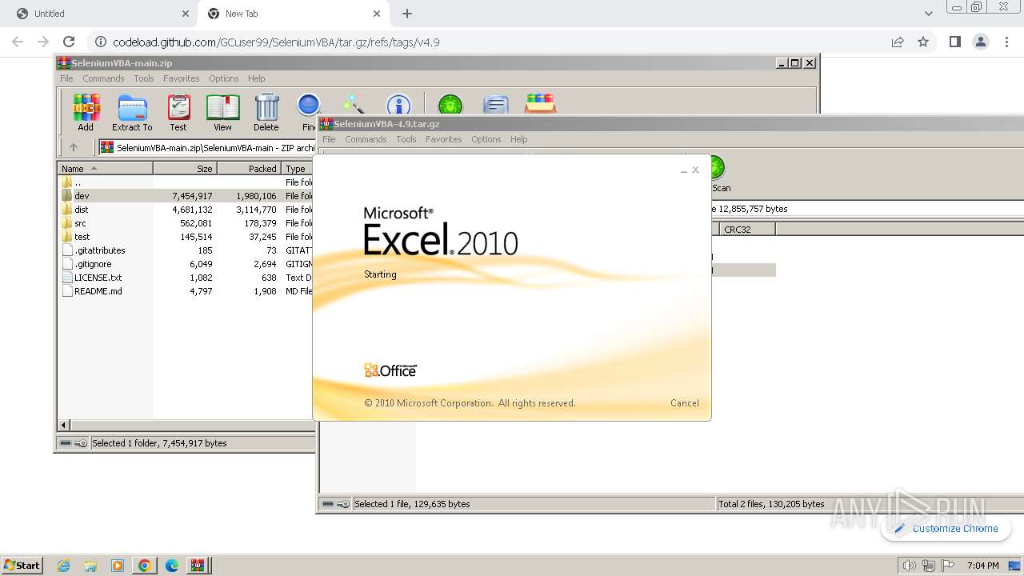Open Commands menu in SeleniumVBA-4.9.tar.gz window
Screen dimensions: 1024x576
(366, 139)
